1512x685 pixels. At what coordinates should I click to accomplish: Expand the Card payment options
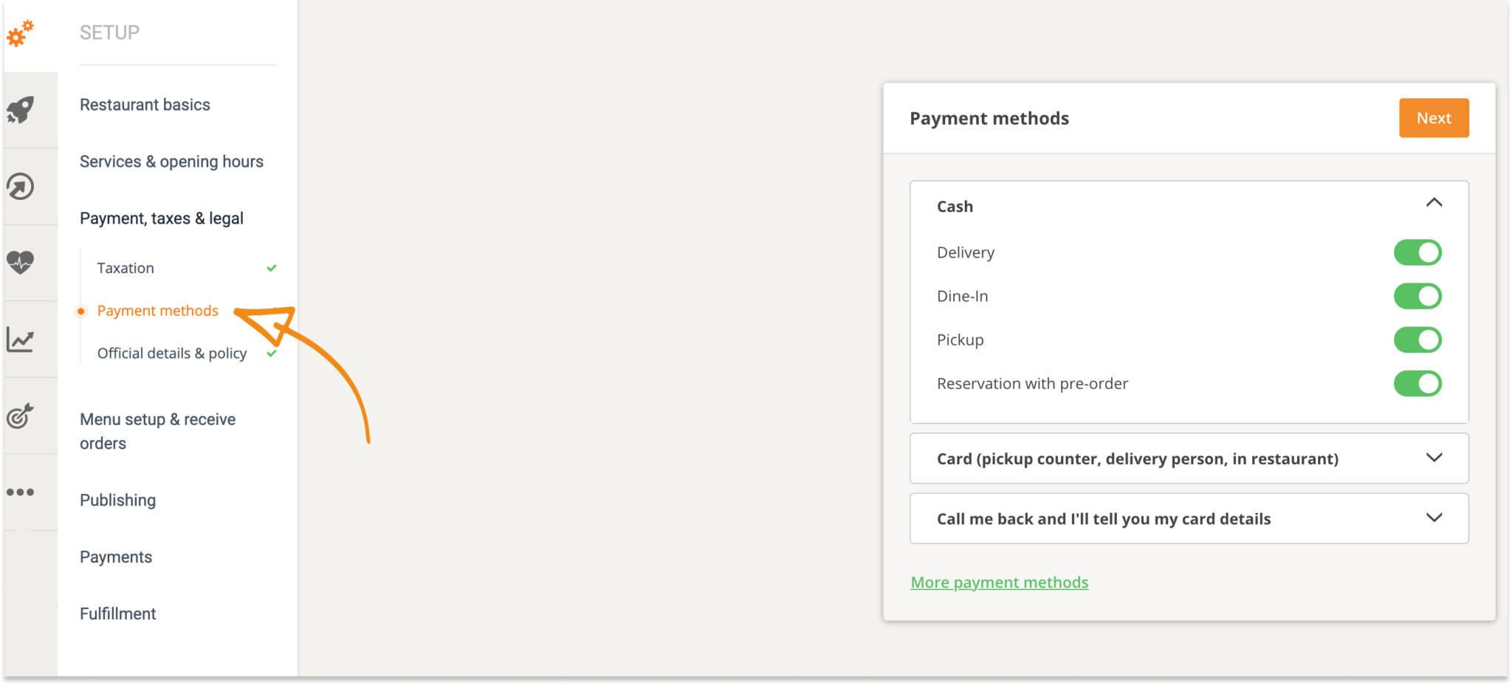1435,458
